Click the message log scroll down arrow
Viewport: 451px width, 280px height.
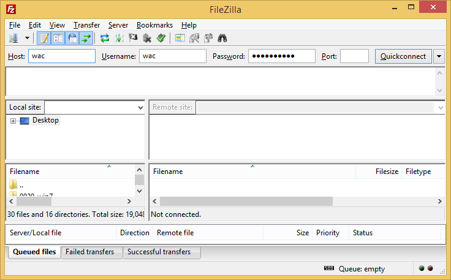tap(439, 90)
